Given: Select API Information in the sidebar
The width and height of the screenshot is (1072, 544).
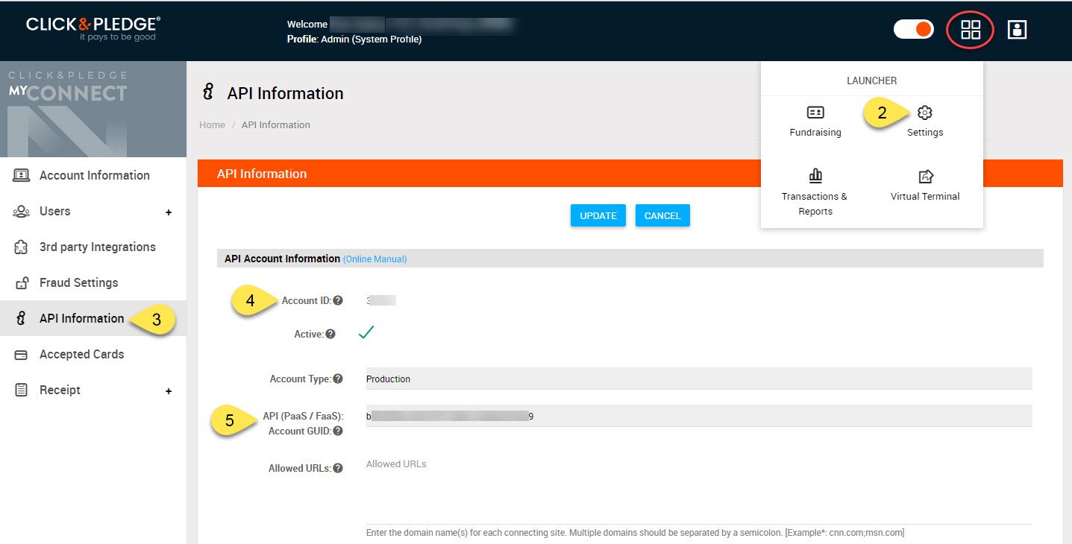Looking at the screenshot, I should point(93,318).
